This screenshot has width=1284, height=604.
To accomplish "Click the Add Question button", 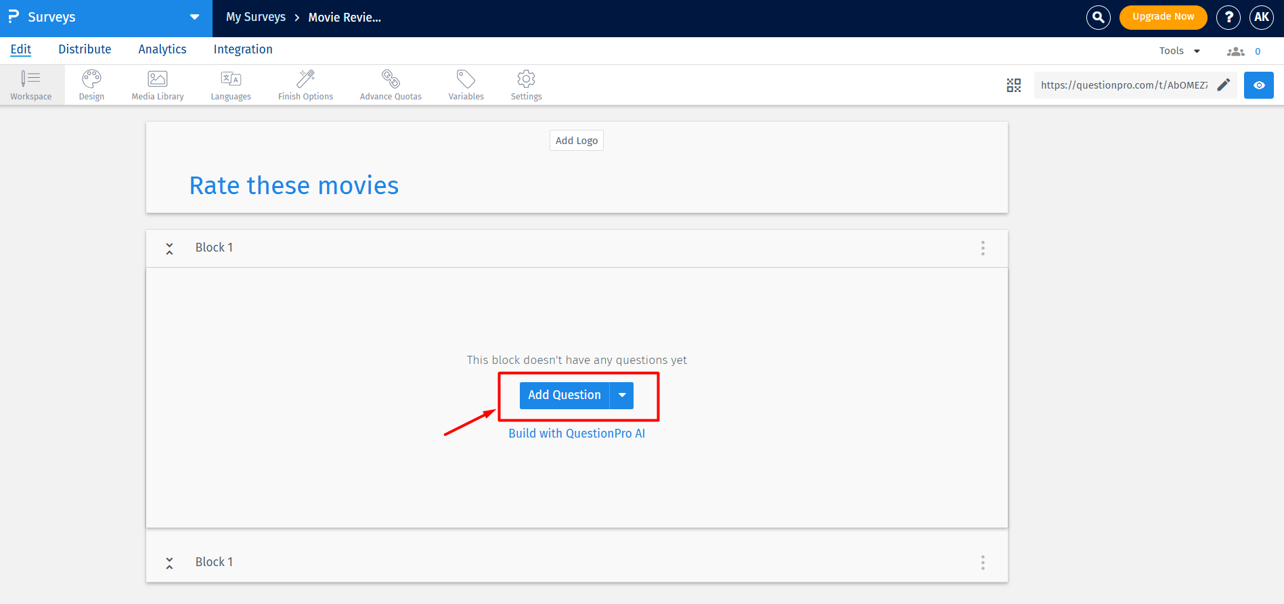I will pos(564,396).
